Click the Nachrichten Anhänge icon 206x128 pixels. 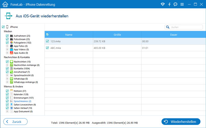tap(11, 65)
